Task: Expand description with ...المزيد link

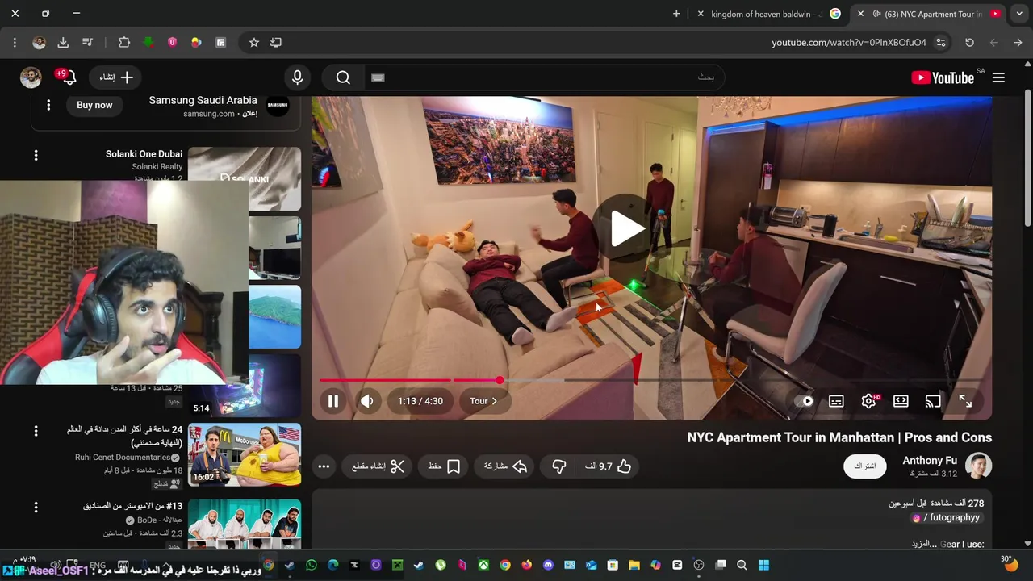Action: click(x=923, y=544)
